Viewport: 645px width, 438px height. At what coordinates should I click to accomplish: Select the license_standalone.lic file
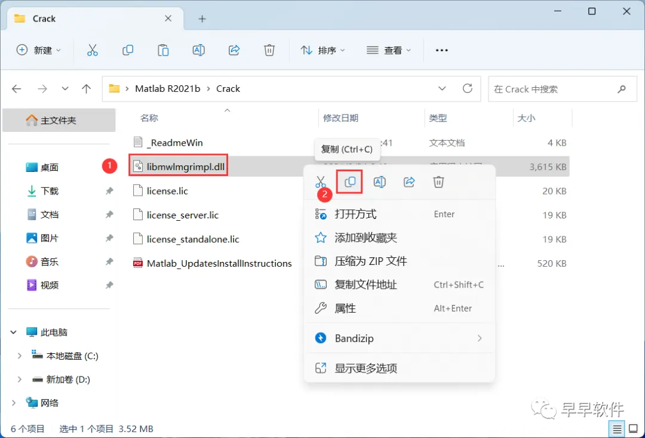[x=186, y=239]
